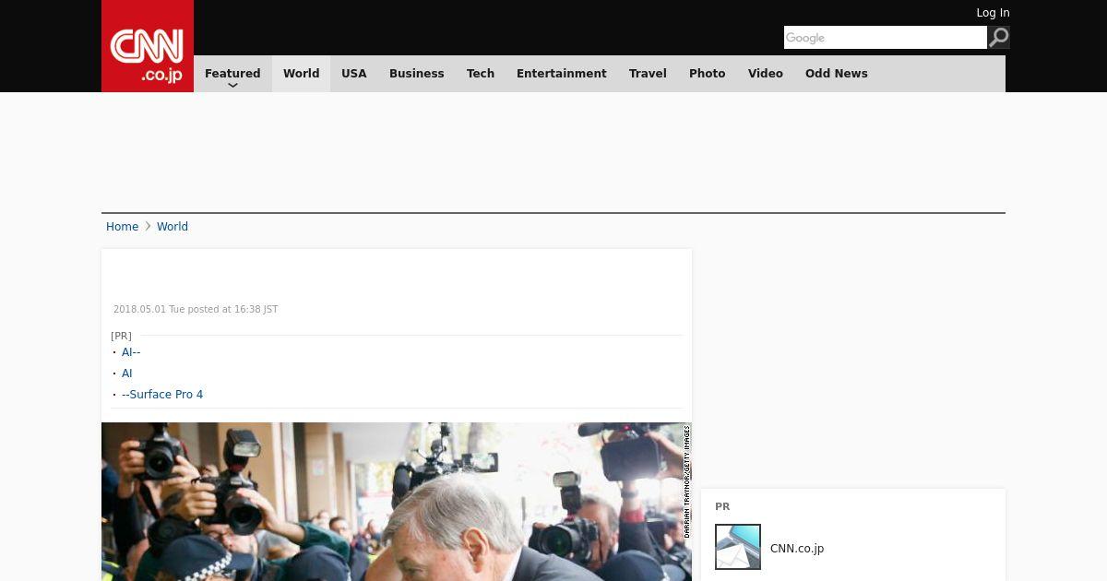The height and width of the screenshot is (581, 1107).
Task: Open the Entertainment section
Action: pyautogui.click(x=562, y=74)
